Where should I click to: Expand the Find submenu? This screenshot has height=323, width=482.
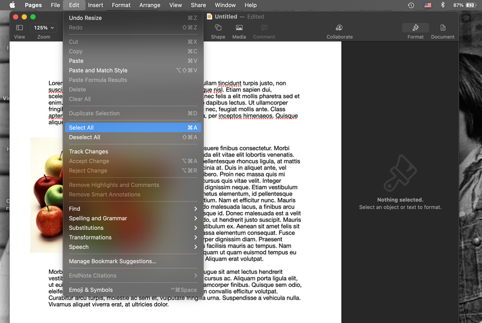[133, 209]
